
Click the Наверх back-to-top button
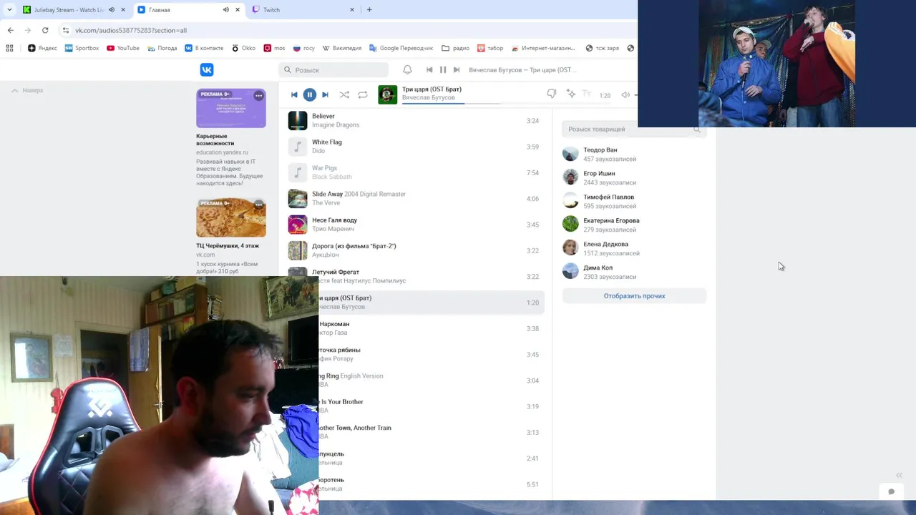point(27,90)
